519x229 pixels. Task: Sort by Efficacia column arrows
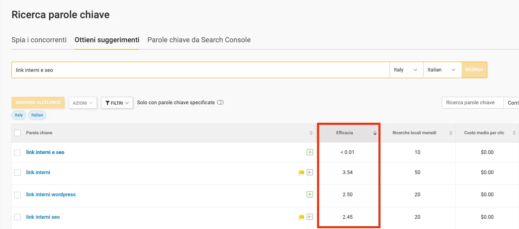coord(375,133)
